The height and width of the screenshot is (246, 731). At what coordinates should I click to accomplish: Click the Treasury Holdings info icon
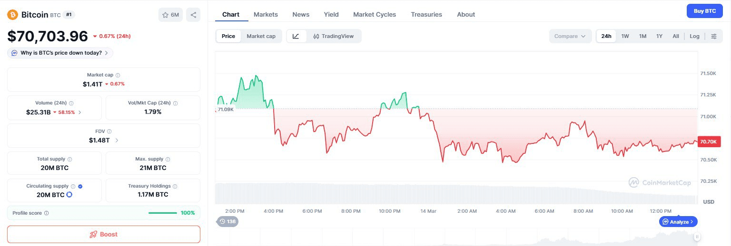coord(175,186)
